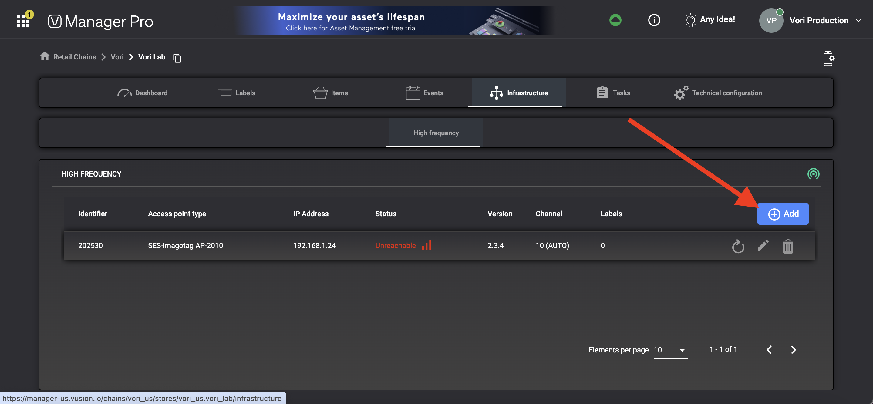Open the mobile device settings icon

tap(828, 58)
